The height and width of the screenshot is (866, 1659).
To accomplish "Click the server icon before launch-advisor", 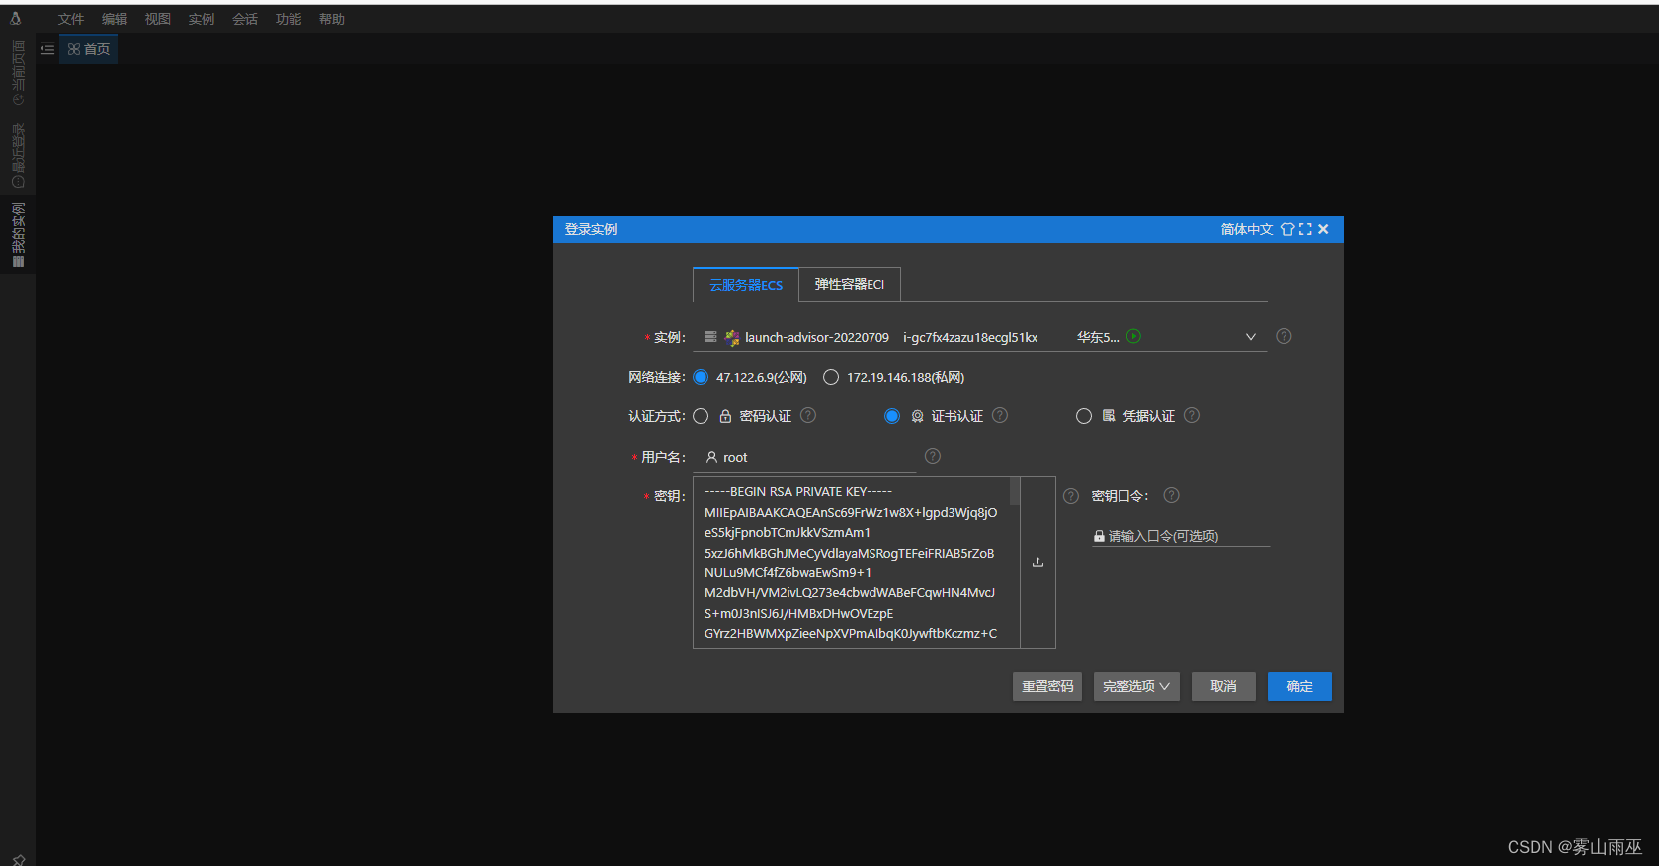I will (x=710, y=337).
